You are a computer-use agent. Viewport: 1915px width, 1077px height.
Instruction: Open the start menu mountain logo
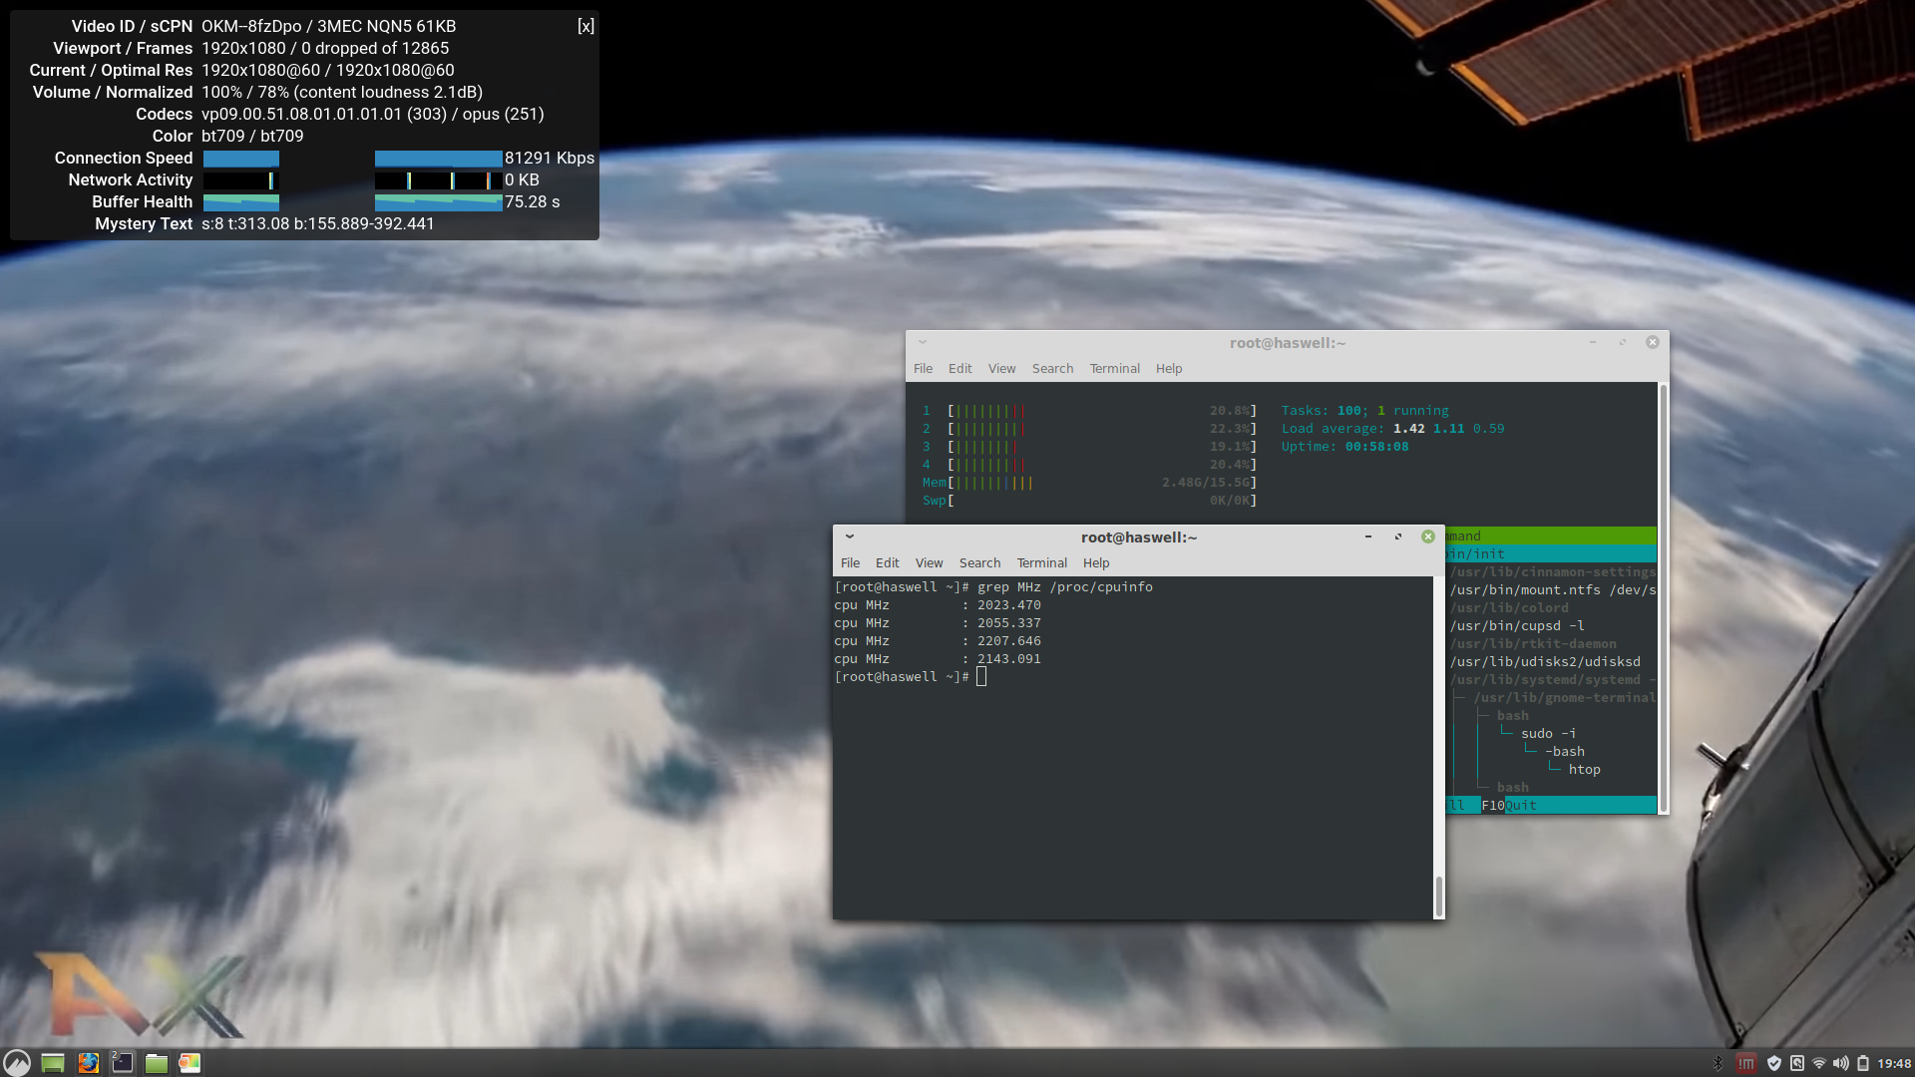click(x=16, y=1063)
